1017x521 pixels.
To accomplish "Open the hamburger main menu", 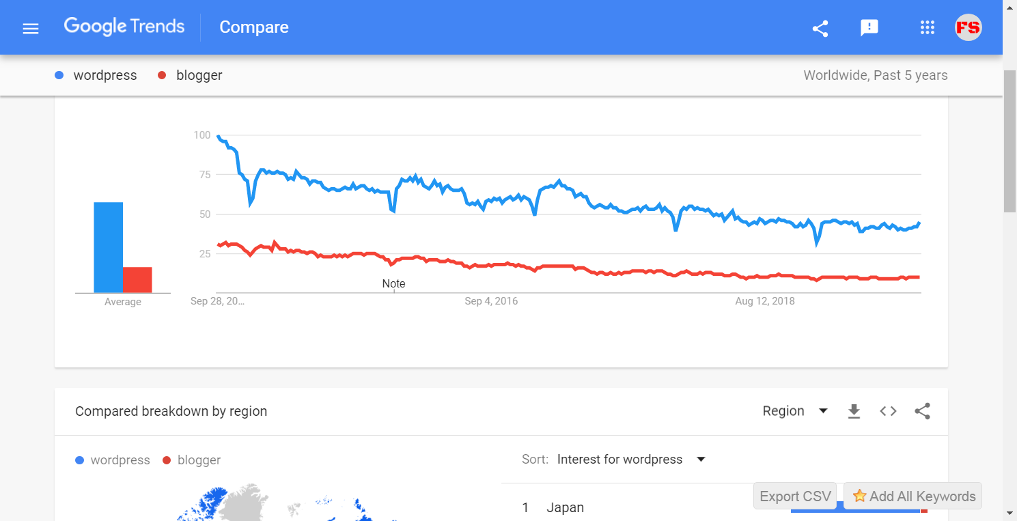I will tap(31, 29).
